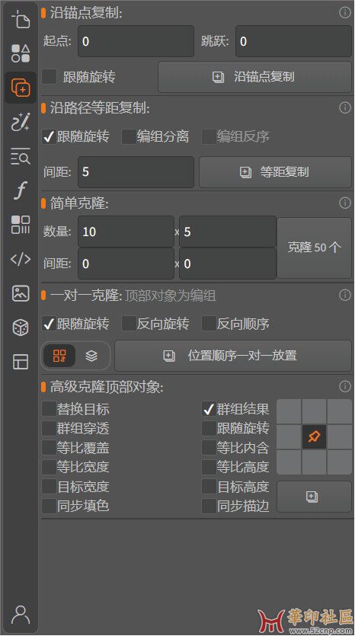
Task: Click 位置顺序一对一放置 button
Action: pos(233,356)
